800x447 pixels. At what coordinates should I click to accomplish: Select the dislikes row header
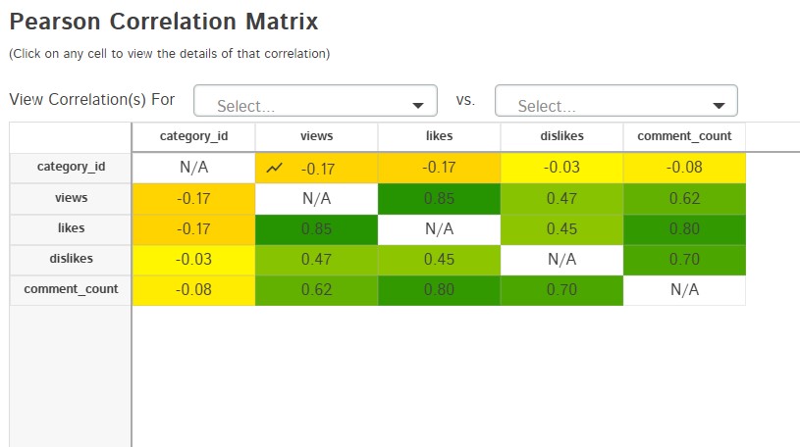tap(71, 259)
